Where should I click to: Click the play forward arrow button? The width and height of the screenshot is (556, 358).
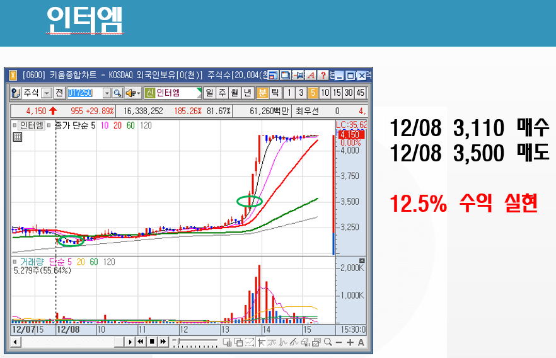click(130, 342)
